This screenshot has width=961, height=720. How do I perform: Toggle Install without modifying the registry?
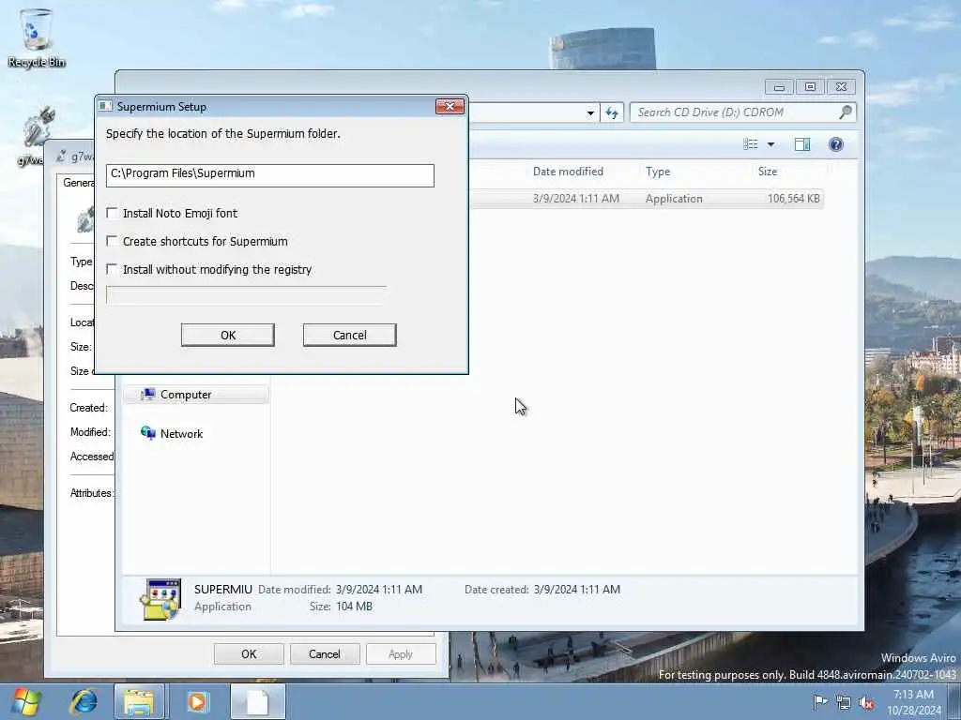(113, 269)
